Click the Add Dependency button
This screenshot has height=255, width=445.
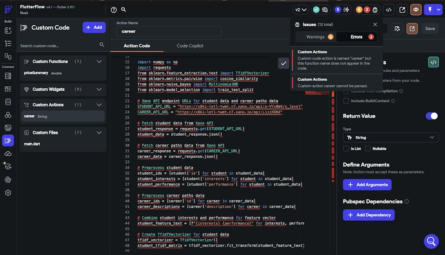coord(368,215)
